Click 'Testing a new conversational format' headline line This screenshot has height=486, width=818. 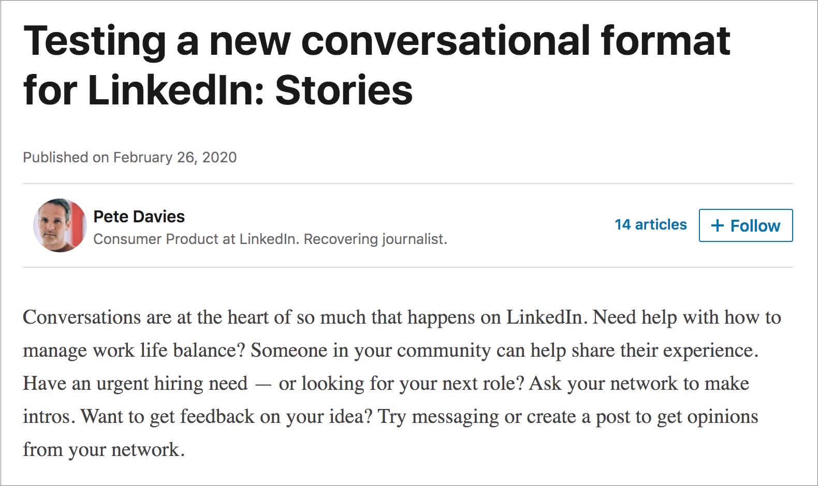click(376, 40)
